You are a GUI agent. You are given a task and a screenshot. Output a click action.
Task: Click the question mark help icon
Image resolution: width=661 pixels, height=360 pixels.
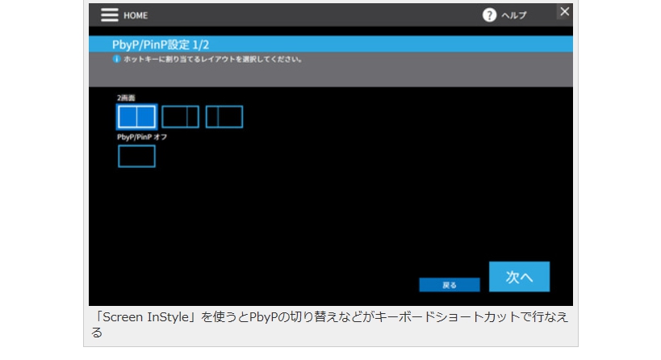[489, 15]
